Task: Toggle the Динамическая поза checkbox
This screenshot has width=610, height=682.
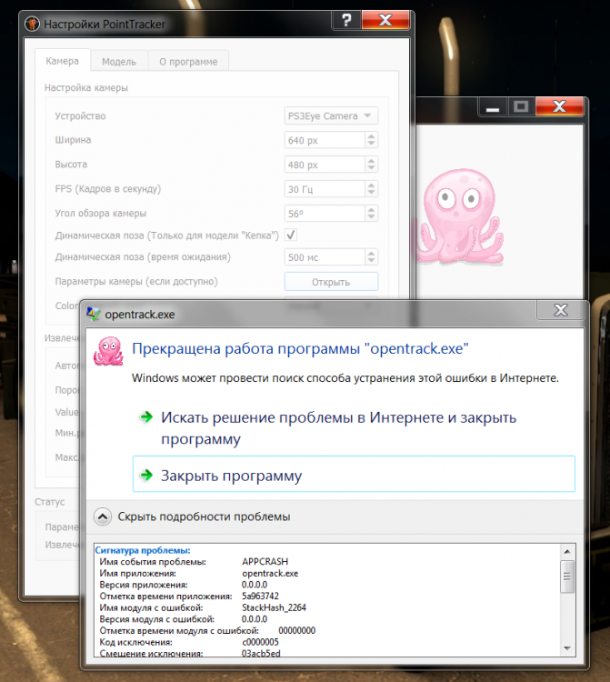Action: pos(291,236)
